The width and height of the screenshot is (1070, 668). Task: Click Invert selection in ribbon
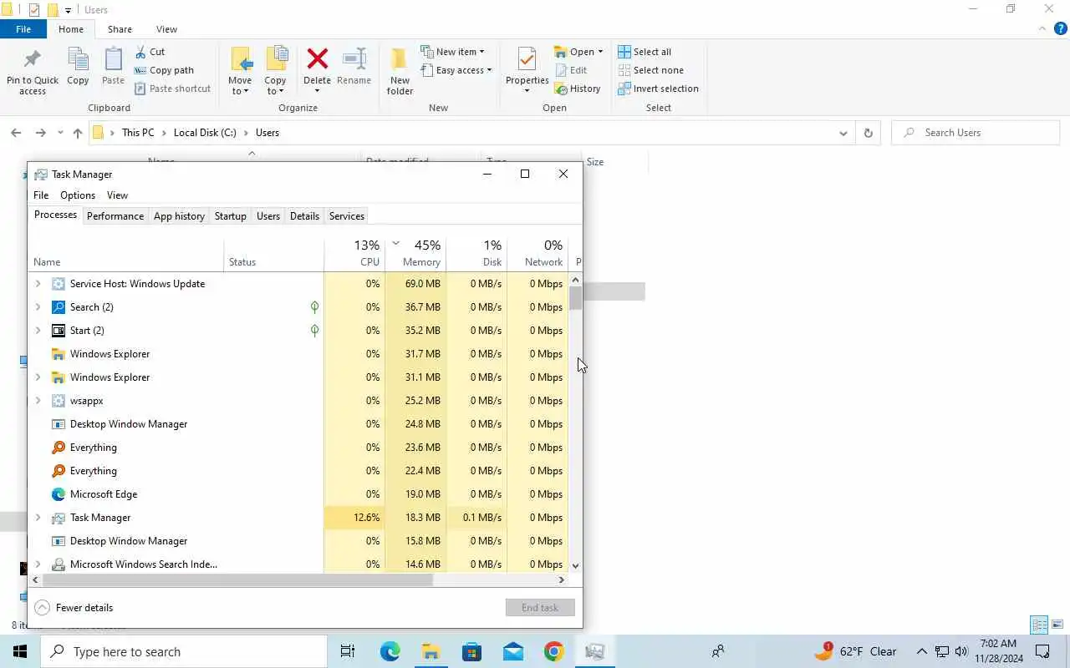coord(658,89)
